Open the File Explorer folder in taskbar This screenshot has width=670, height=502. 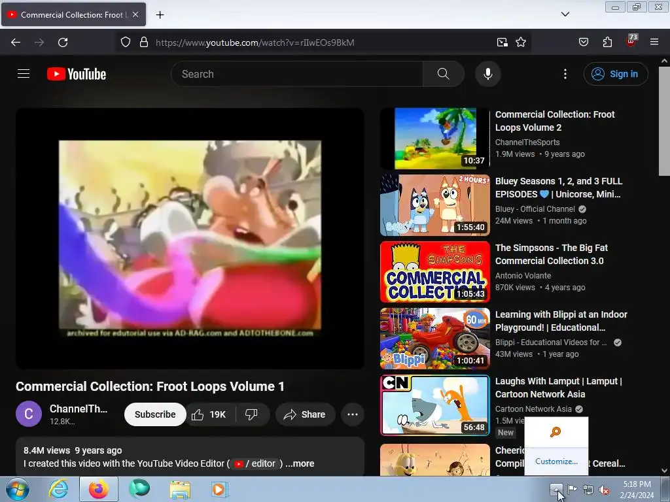(x=180, y=489)
